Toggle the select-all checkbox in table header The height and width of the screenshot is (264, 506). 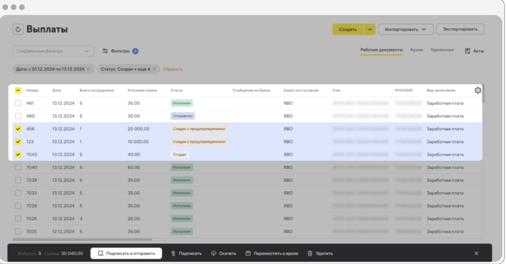point(18,90)
